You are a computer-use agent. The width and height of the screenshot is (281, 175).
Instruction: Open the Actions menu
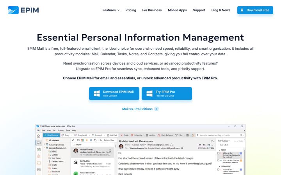tap(60, 131)
